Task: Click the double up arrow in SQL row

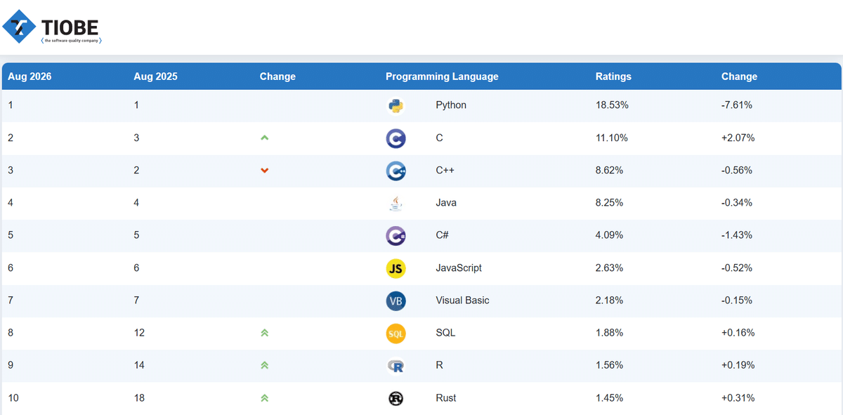Action: 264,333
